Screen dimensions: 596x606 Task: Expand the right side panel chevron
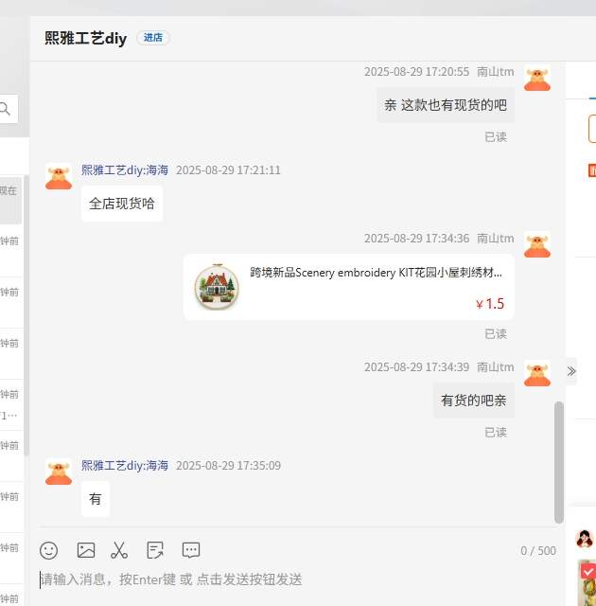pos(571,371)
